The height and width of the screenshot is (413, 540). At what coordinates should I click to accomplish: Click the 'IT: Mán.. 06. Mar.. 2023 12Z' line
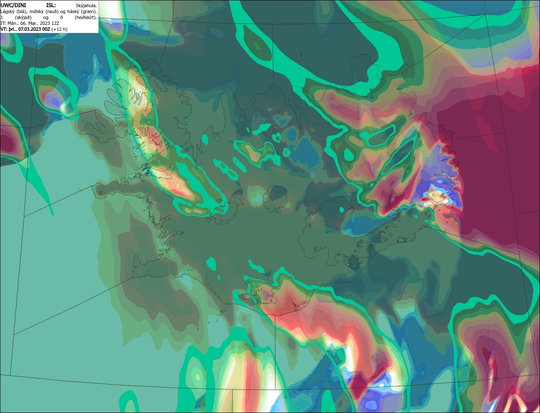30,23
